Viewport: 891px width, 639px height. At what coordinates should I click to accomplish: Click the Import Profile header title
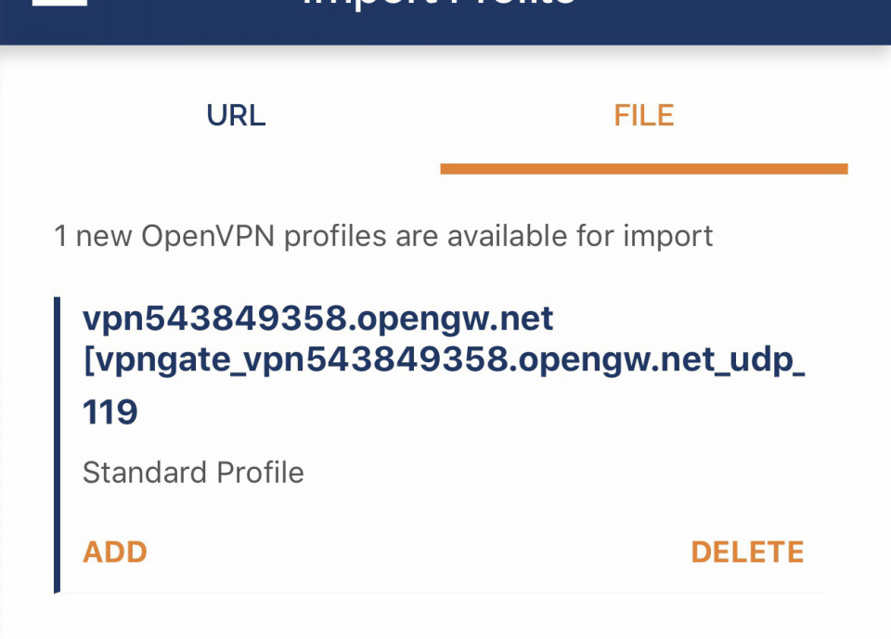(x=439, y=5)
